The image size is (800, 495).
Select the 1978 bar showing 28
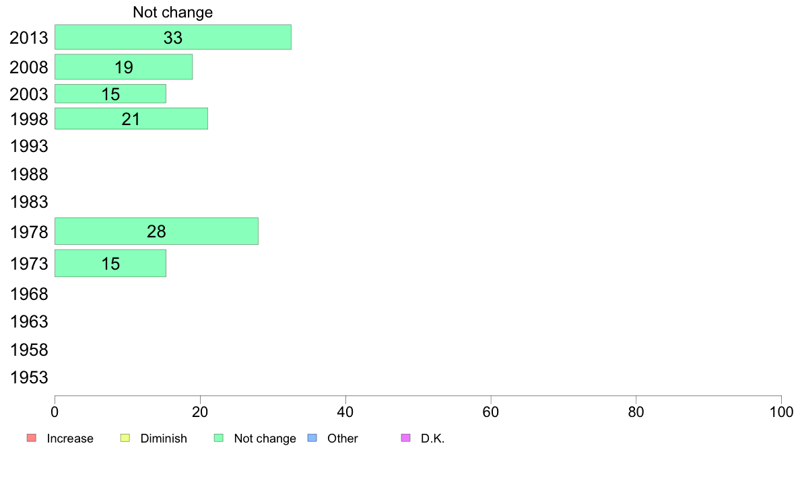[x=156, y=231]
